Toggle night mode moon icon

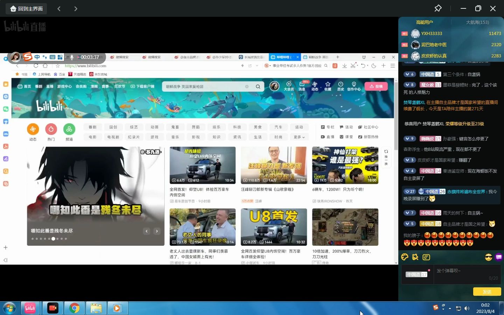(374, 66)
